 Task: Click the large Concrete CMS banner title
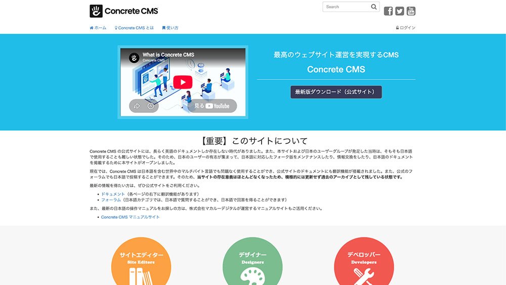tap(336, 69)
